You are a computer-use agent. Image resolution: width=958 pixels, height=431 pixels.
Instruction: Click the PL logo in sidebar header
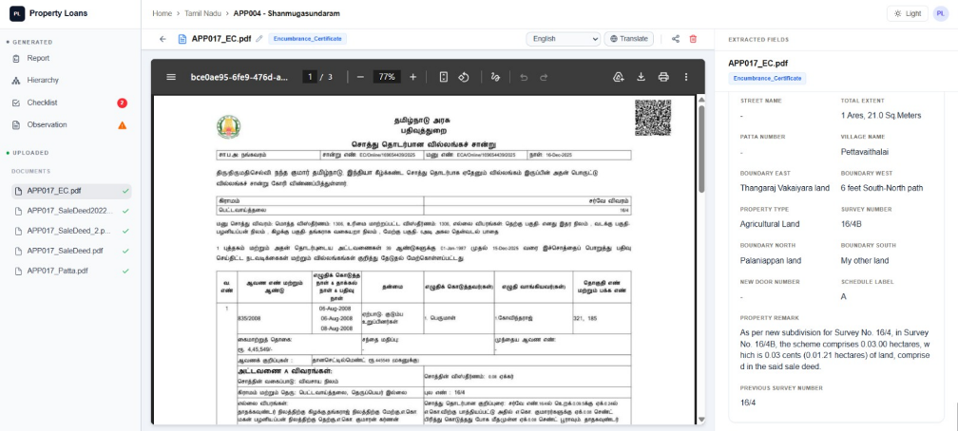click(17, 13)
